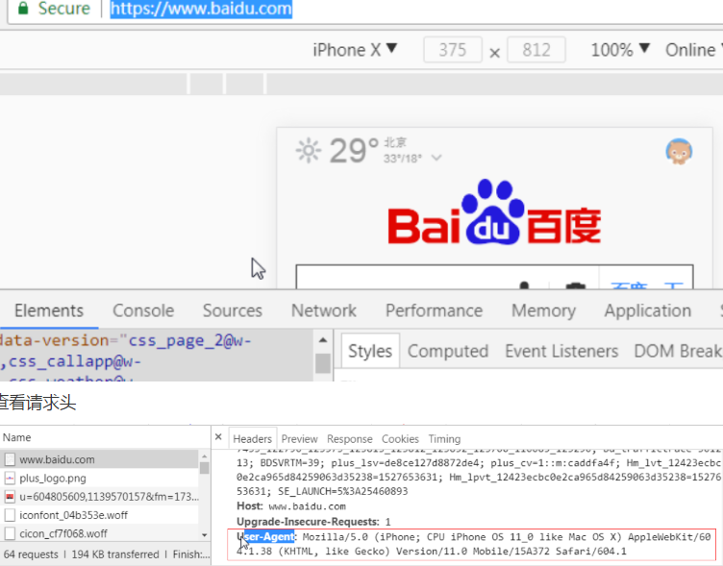Screen dimensions: 723x566
Task: Select the u=604805609 image request
Action: click(x=100, y=497)
